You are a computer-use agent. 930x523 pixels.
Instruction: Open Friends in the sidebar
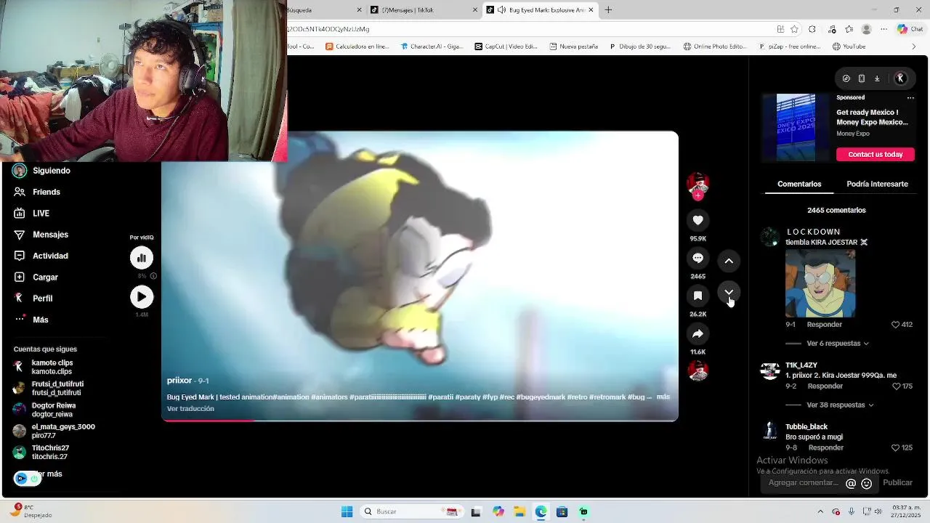click(x=37, y=192)
